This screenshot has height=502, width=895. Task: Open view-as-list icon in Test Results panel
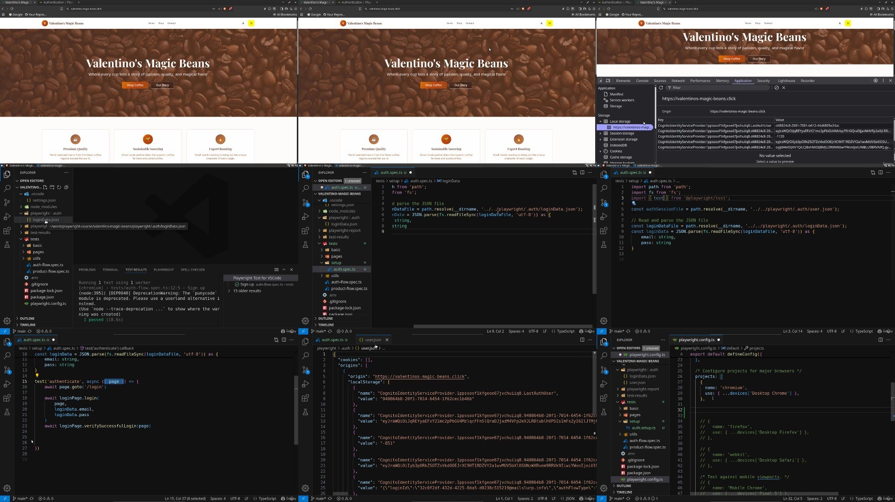(276, 270)
